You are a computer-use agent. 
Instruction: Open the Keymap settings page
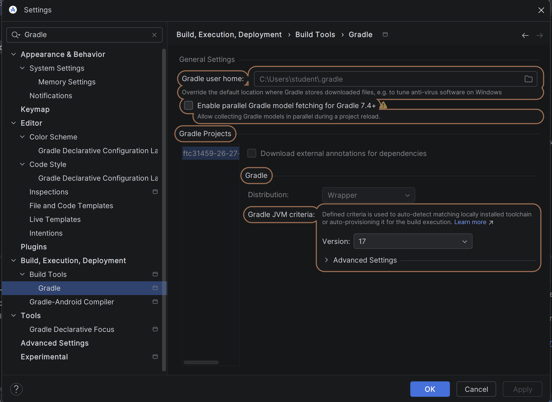coord(35,109)
